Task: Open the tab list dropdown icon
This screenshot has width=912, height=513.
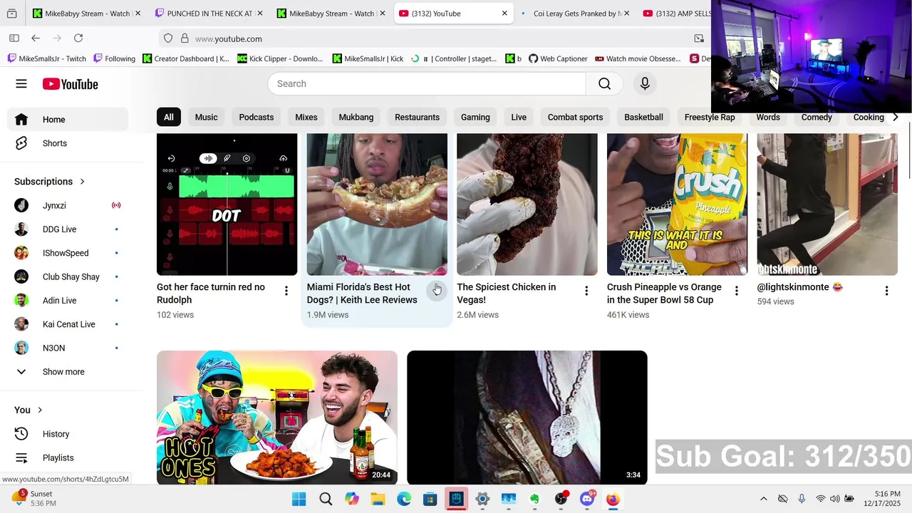Action: tap(11, 14)
